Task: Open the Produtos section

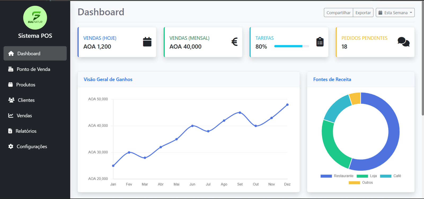Action: point(35,85)
